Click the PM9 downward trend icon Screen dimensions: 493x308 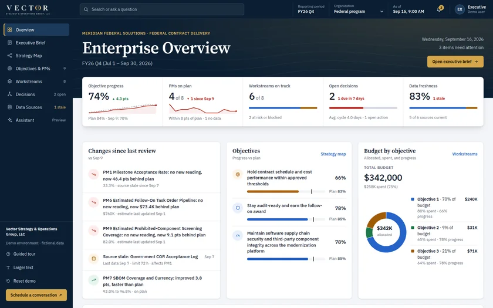click(x=93, y=231)
